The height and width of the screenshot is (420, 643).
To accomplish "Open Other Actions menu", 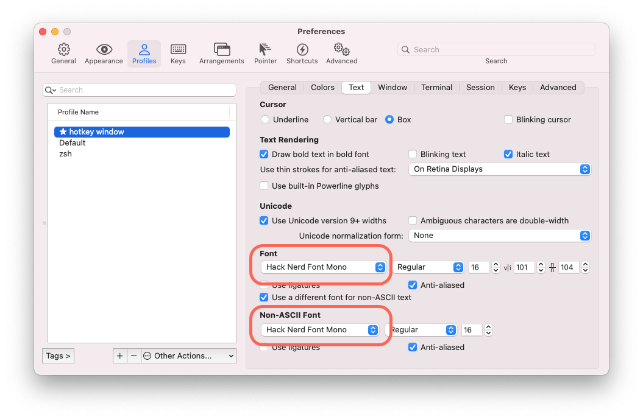I will tap(189, 355).
